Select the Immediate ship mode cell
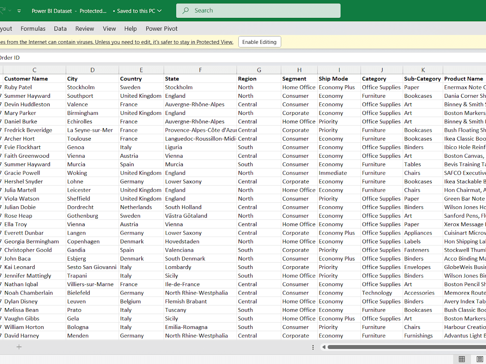 (339, 173)
